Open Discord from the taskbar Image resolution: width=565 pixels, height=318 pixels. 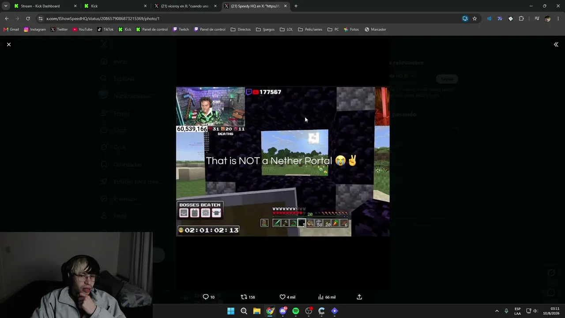(283, 311)
